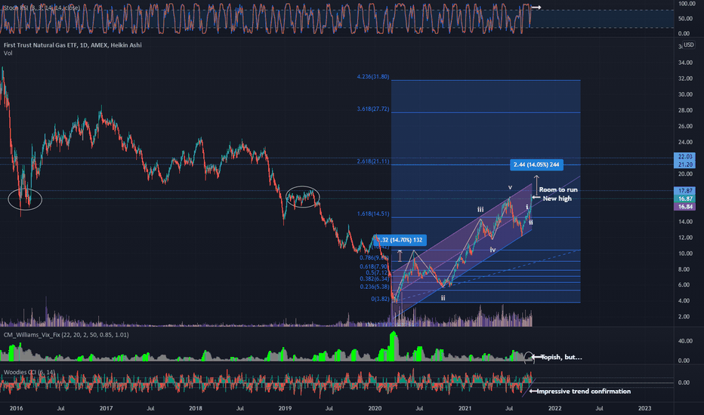Click the 40.00 Vix Fix scale value

(684, 341)
